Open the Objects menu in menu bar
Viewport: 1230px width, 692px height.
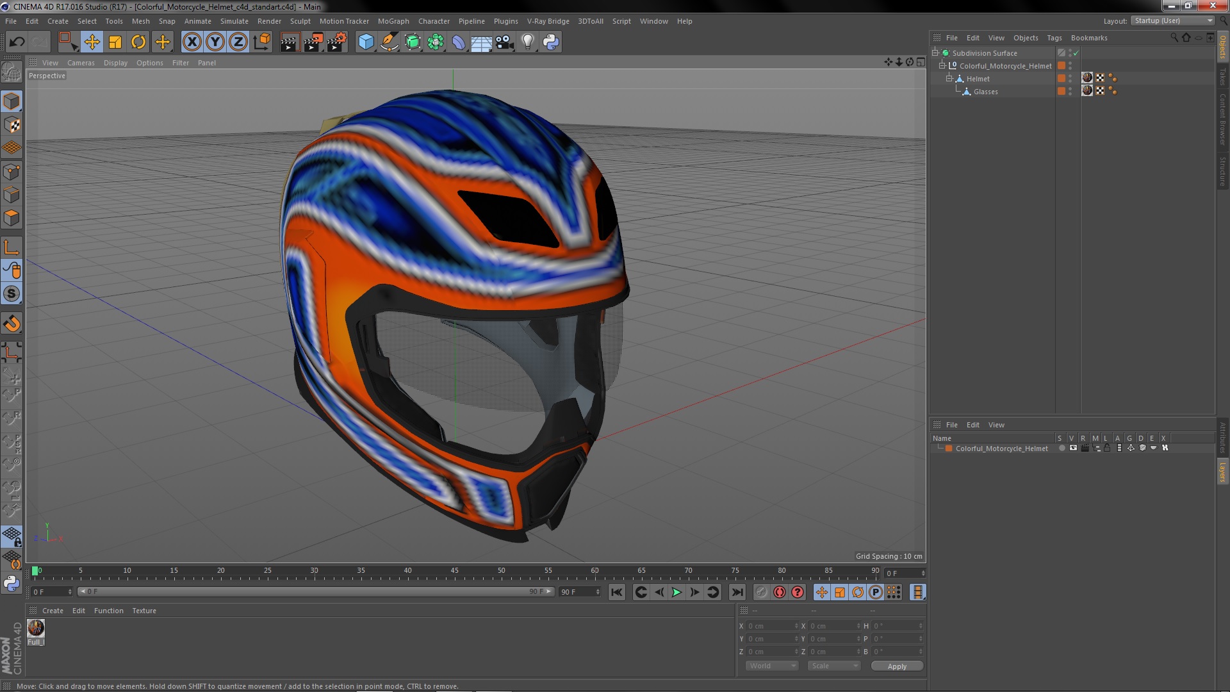pos(1024,37)
